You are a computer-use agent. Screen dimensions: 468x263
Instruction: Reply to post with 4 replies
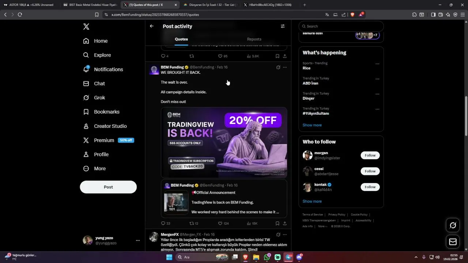[165, 56]
